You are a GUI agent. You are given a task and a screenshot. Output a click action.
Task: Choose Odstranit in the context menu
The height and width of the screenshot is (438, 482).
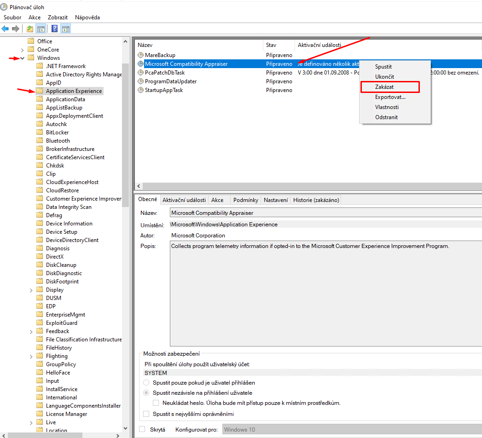pyautogui.click(x=395, y=117)
